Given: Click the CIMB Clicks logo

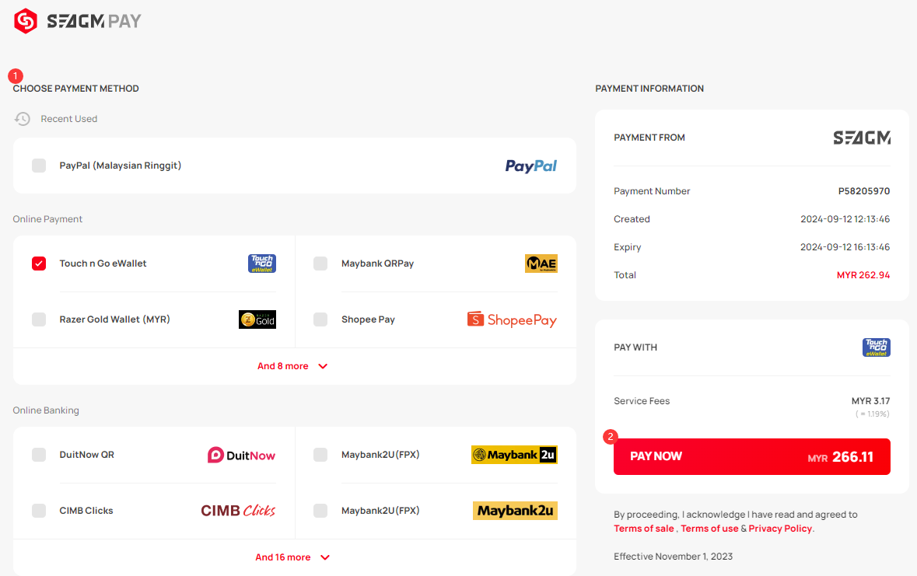Looking at the screenshot, I should (x=238, y=511).
